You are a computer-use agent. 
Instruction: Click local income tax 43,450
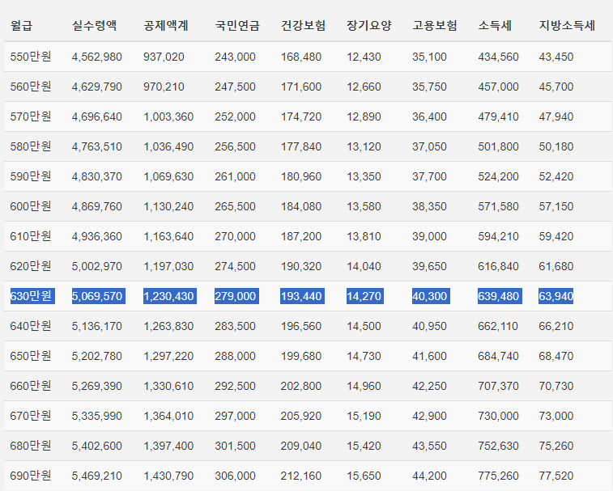click(556, 57)
